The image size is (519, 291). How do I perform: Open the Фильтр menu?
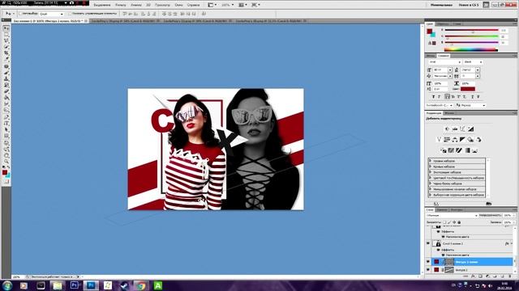click(121, 5)
